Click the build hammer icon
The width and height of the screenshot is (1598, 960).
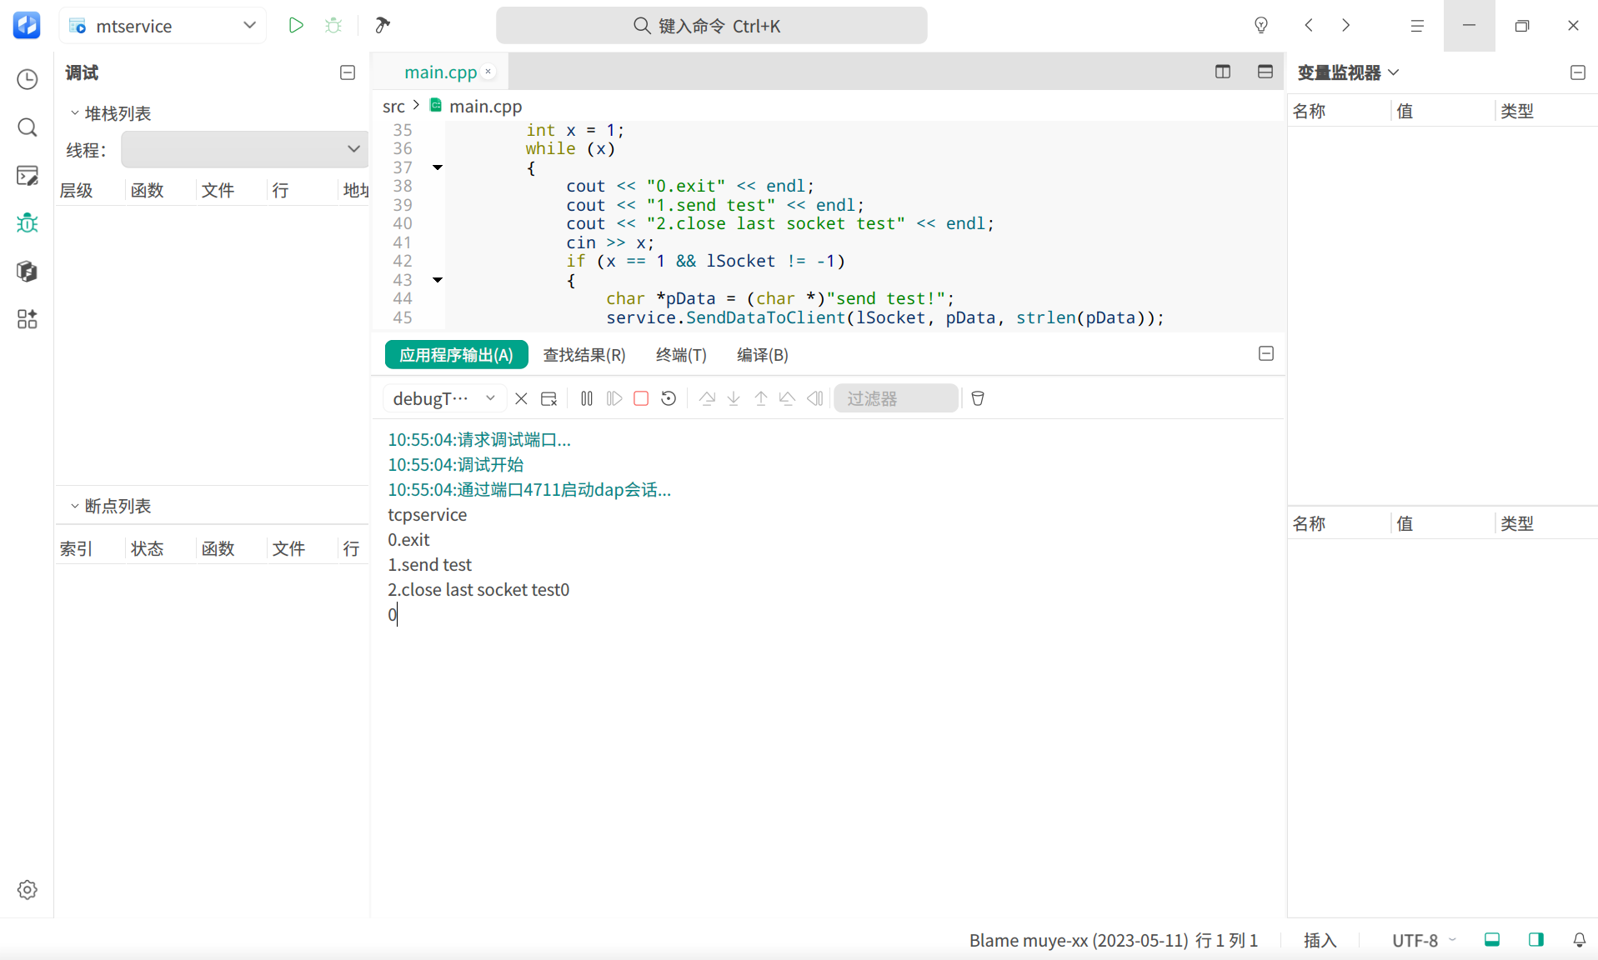[x=383, y=25]
